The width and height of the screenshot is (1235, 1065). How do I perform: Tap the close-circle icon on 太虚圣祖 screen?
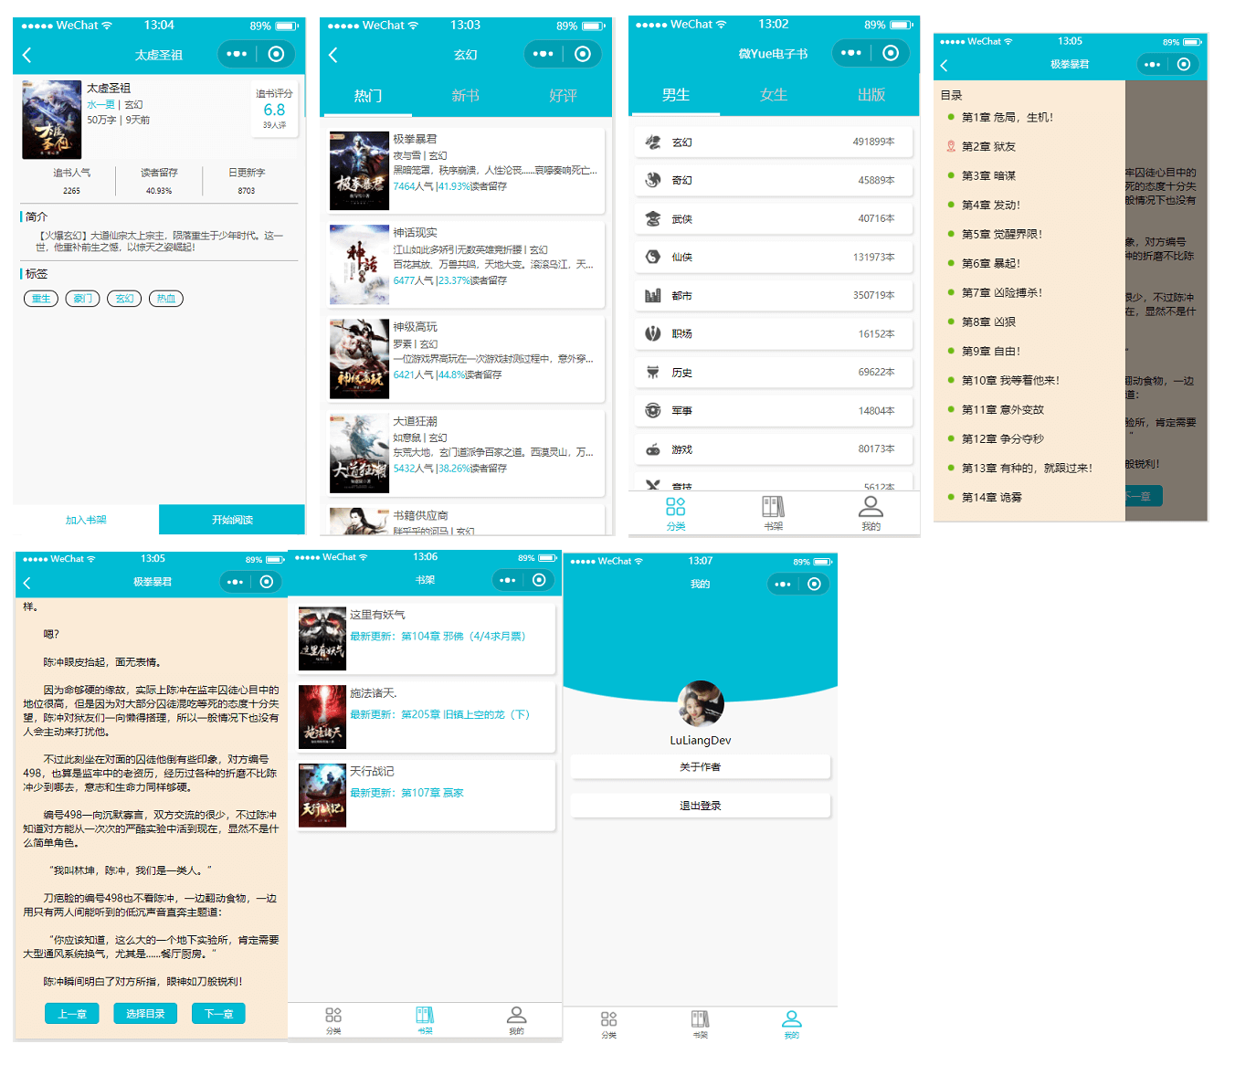[277, 54]
